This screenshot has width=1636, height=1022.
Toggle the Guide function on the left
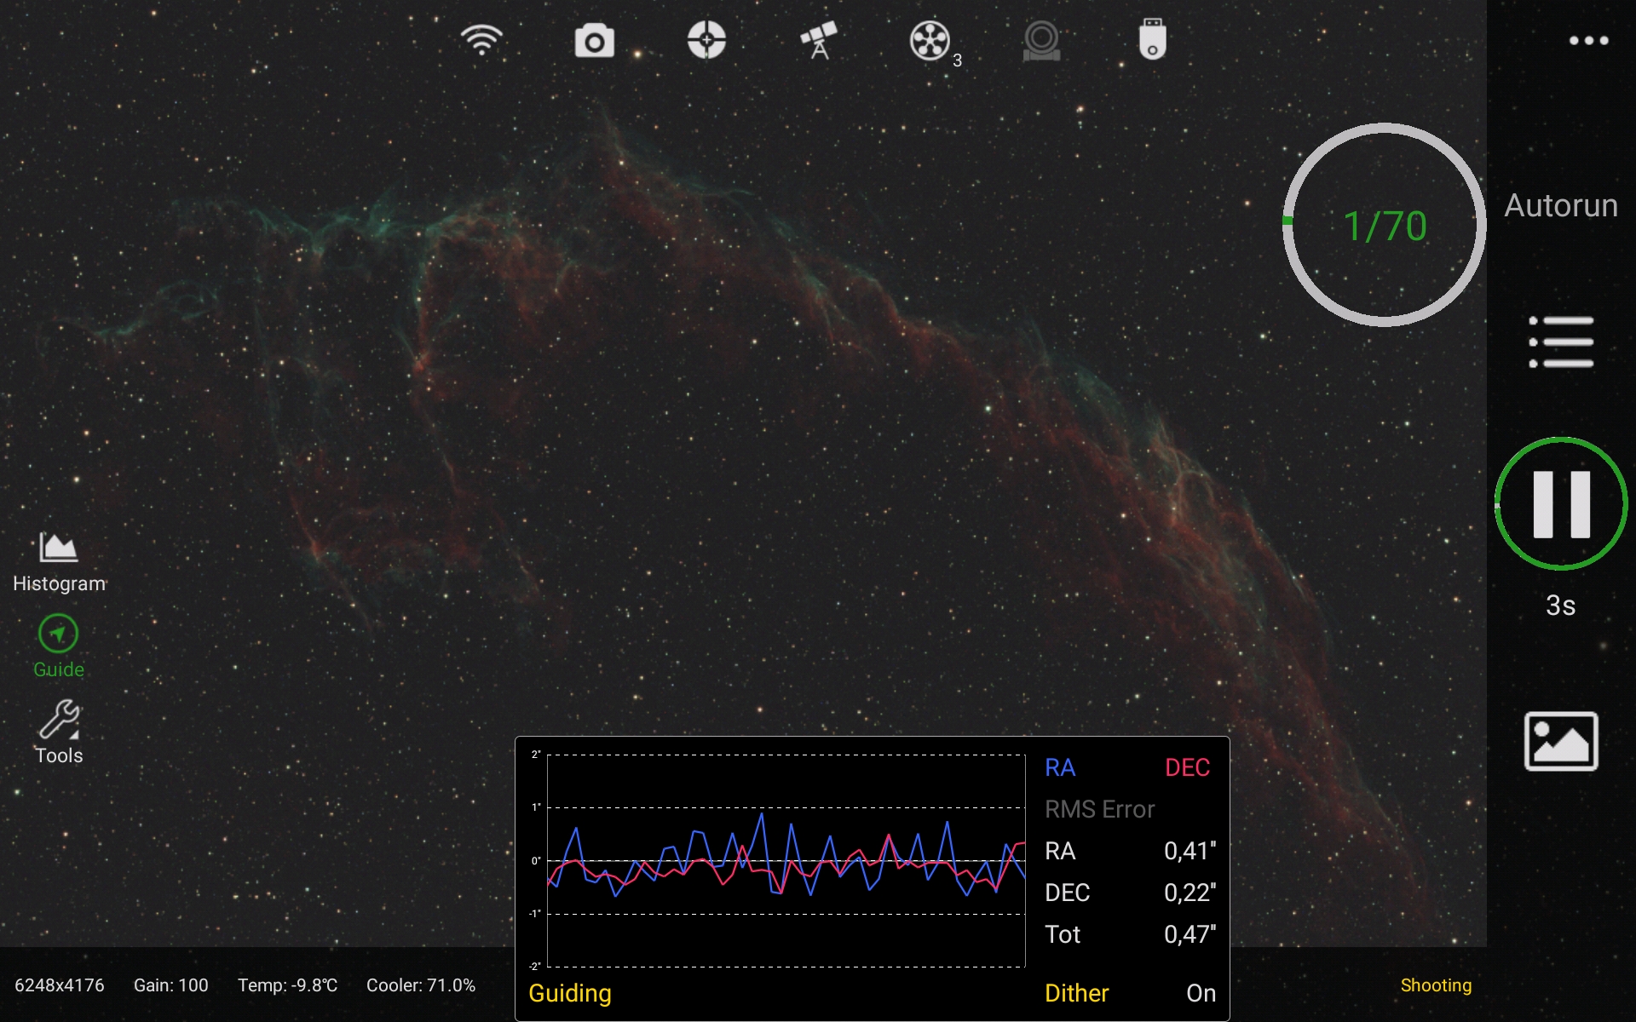tap(58, 646)
